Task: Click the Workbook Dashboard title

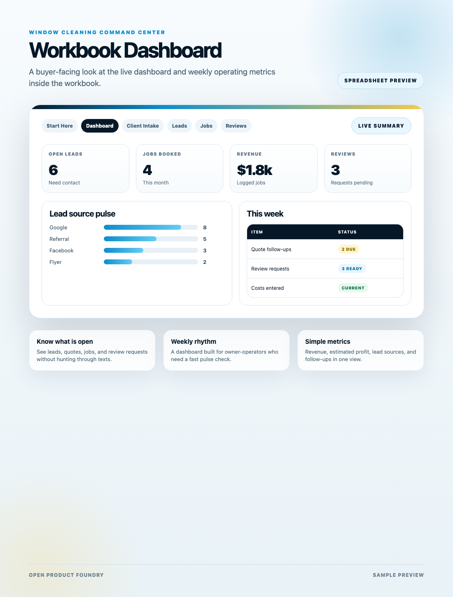Action: click(125, 50)
